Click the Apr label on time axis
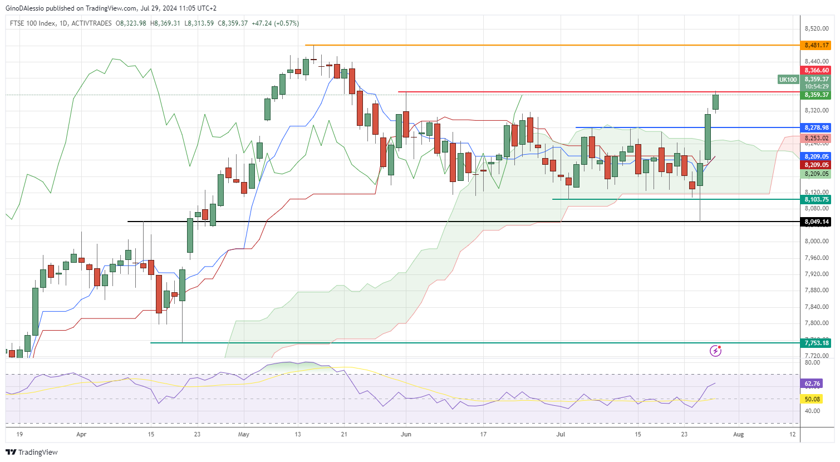This screenshot has width=840, height=462. tap(81, 434)
